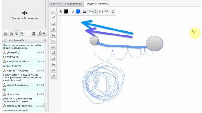Click presenter name Вероника Боровикова

tap(25, 18)
